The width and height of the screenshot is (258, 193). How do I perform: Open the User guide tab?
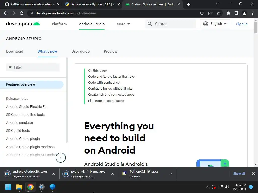point(80,51)
